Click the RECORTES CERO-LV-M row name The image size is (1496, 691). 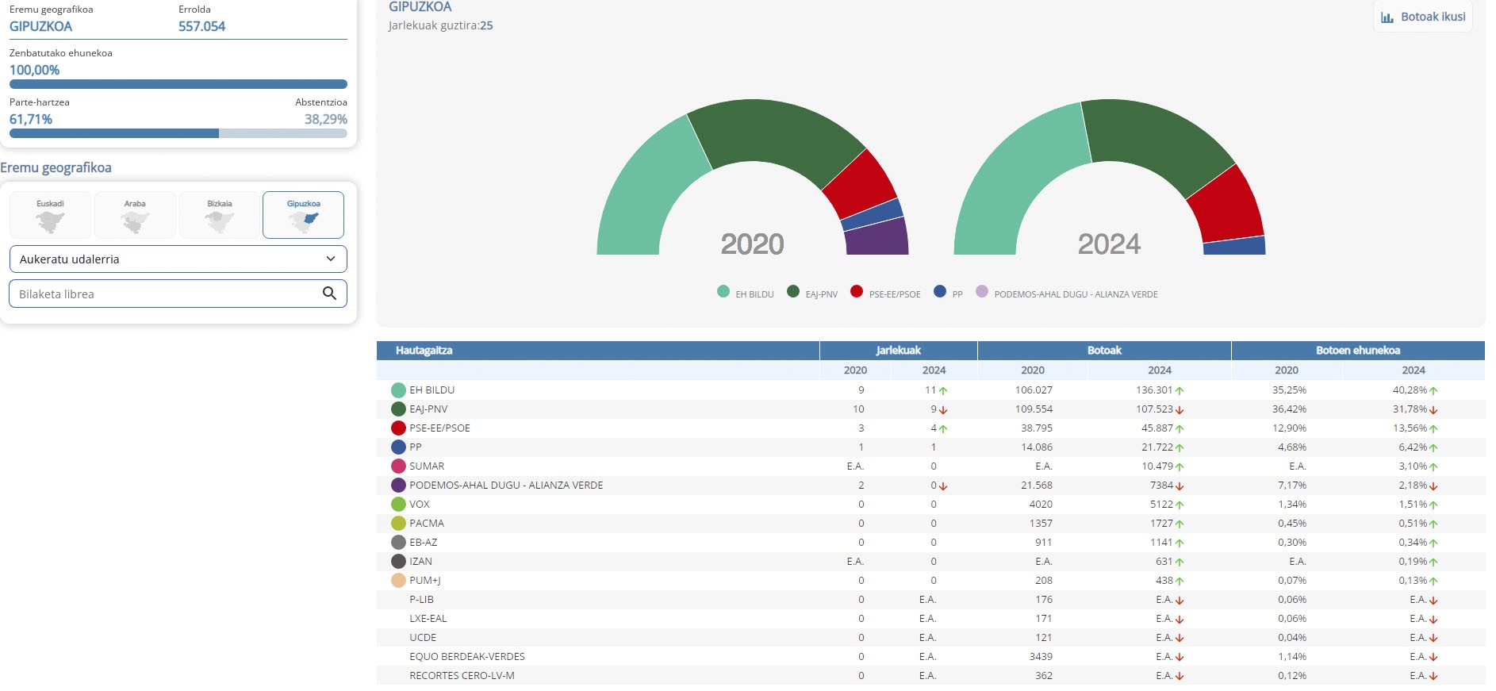pyautogui.click(x=462, y=676)
